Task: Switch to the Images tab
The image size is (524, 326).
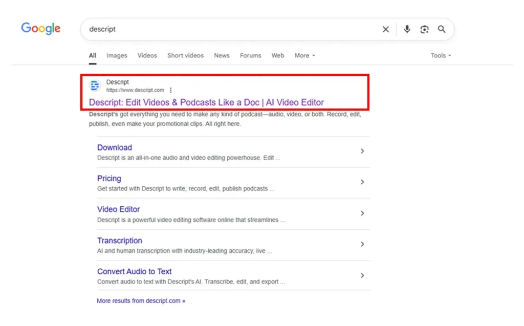Action: pos(117,55)
